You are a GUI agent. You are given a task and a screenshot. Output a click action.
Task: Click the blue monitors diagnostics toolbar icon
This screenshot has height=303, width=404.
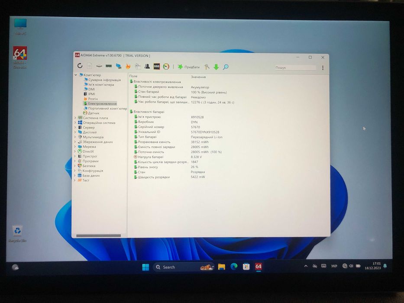pyautogui.click(x=119, y=66)
